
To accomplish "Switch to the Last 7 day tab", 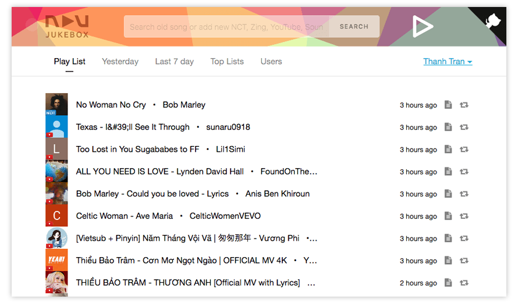I will tap(175, 62).
